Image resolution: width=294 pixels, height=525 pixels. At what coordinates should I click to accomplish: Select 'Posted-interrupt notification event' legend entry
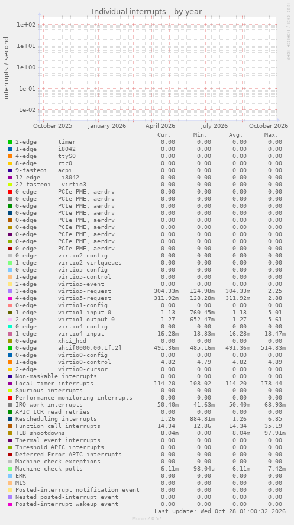77,490
